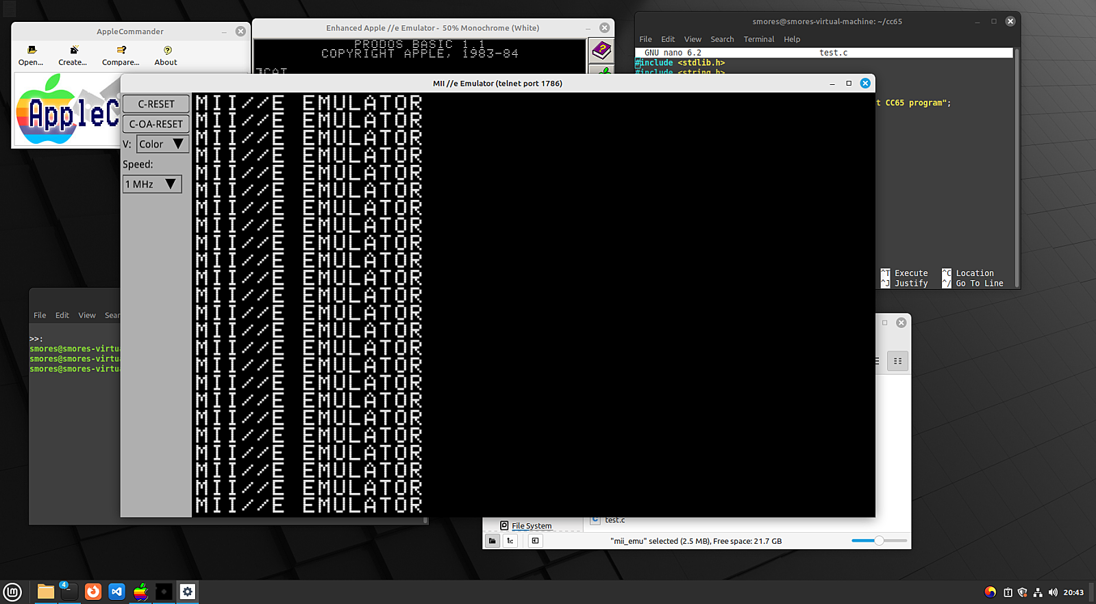The image size is (1096, 604).
Task: Click the Execute shortcut label in nano
Action: (x=911, y=273)
